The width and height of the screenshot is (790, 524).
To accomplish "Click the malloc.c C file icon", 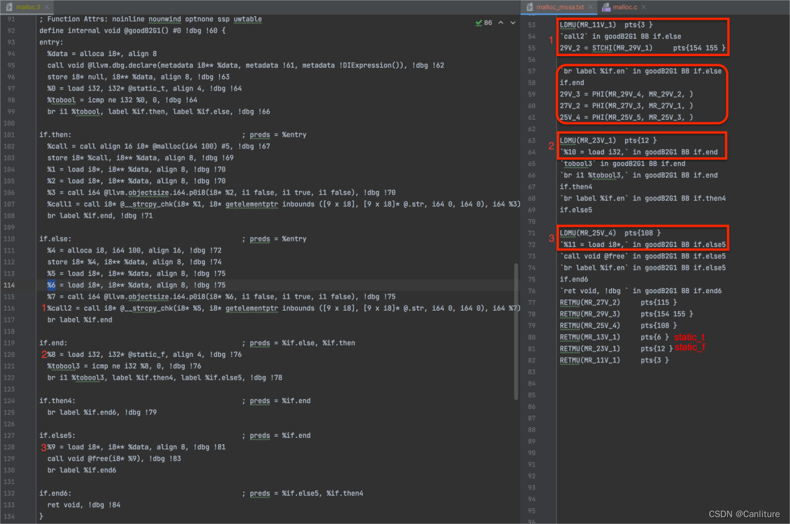I will click(606, 7).
